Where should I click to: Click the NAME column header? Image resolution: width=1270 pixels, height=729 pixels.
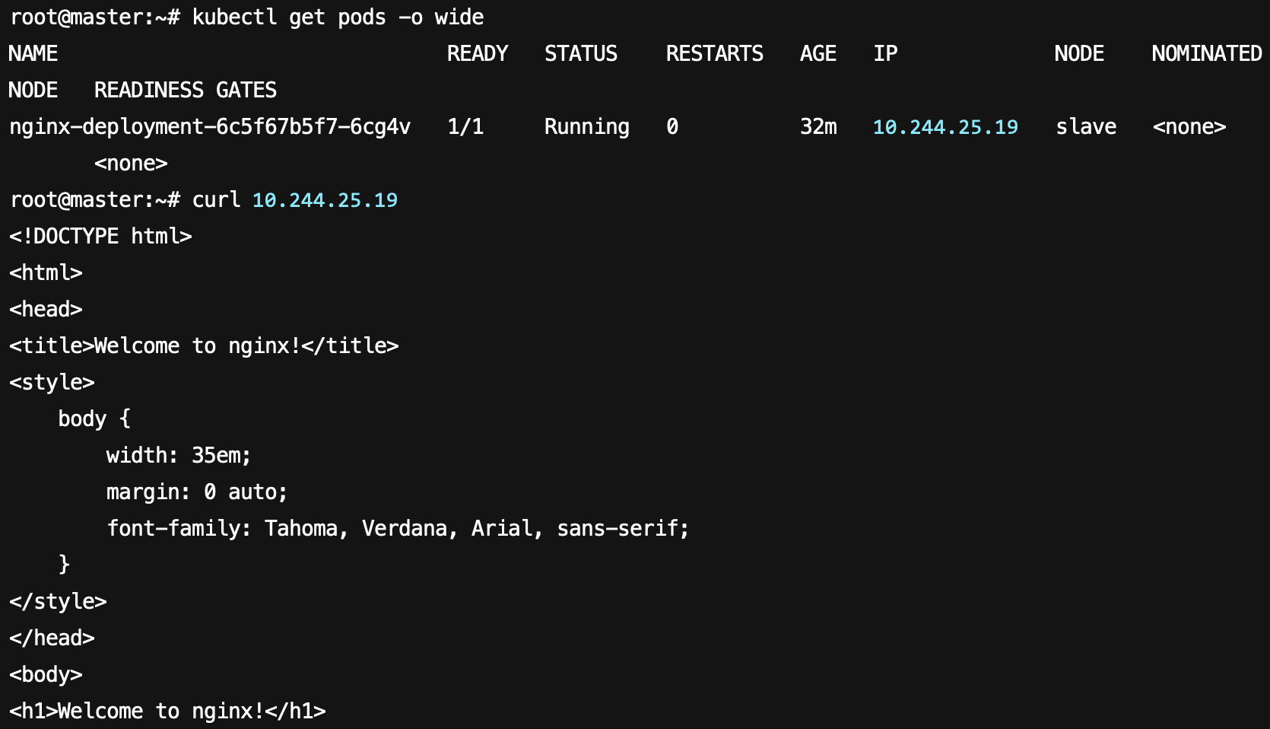(x=33, y=54)
